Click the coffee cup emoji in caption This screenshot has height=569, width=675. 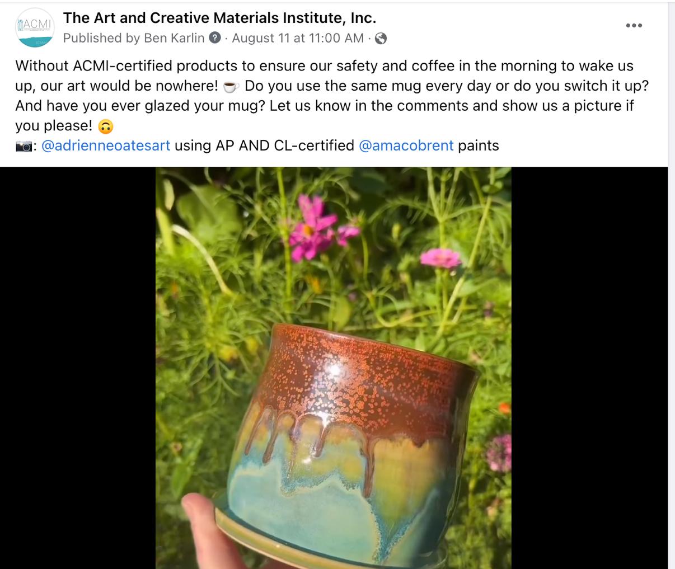click(x=231, y=86)
